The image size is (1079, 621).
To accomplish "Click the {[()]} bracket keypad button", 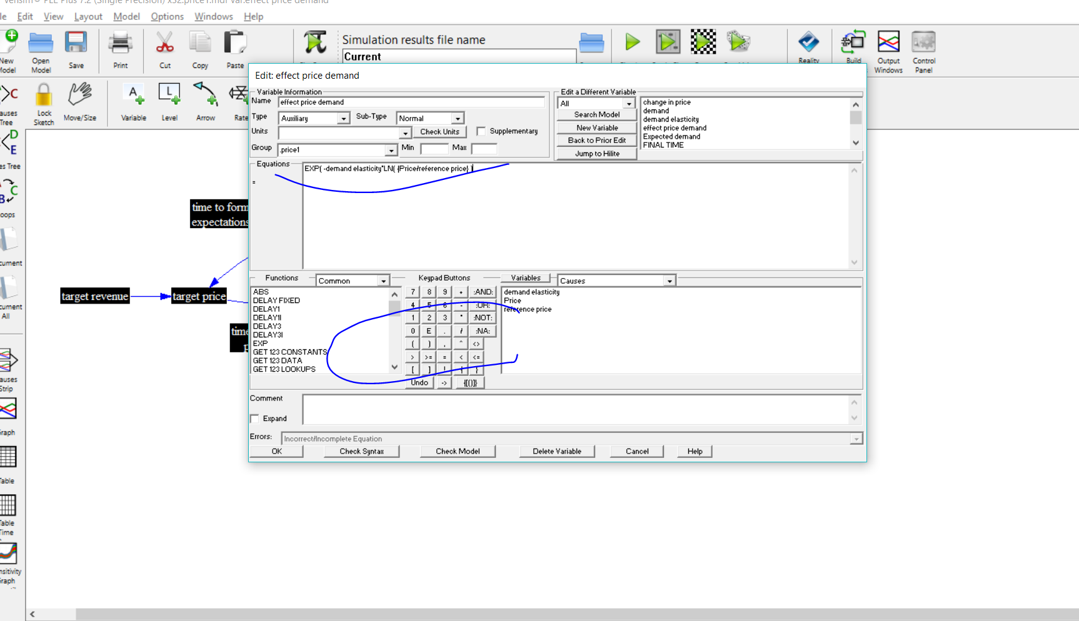I will (470, 383).
